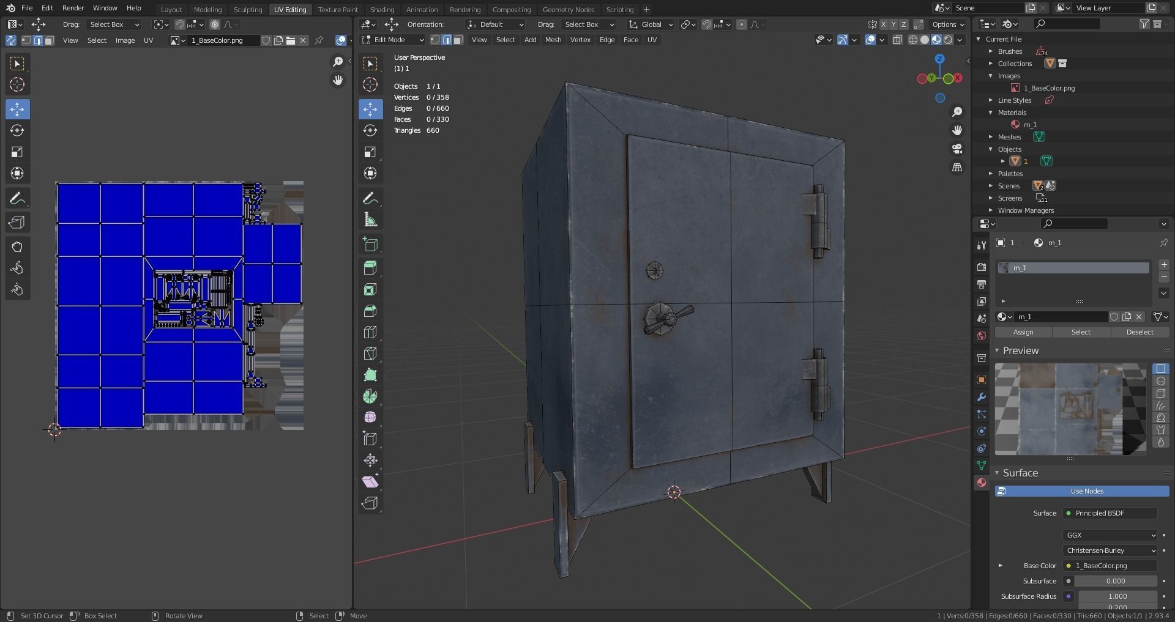Select the Smooth tool in 3D viewport

point(370,417)
